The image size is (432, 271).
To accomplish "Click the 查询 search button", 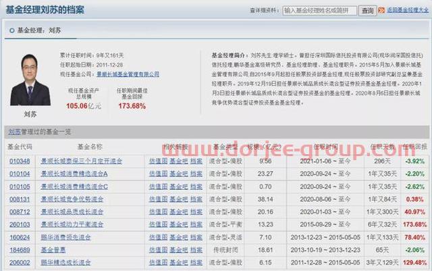I will click(x=367, y=11).
